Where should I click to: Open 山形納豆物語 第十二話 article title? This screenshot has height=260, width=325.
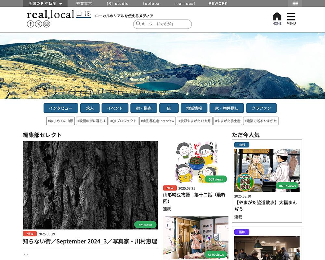coord(194,198)
